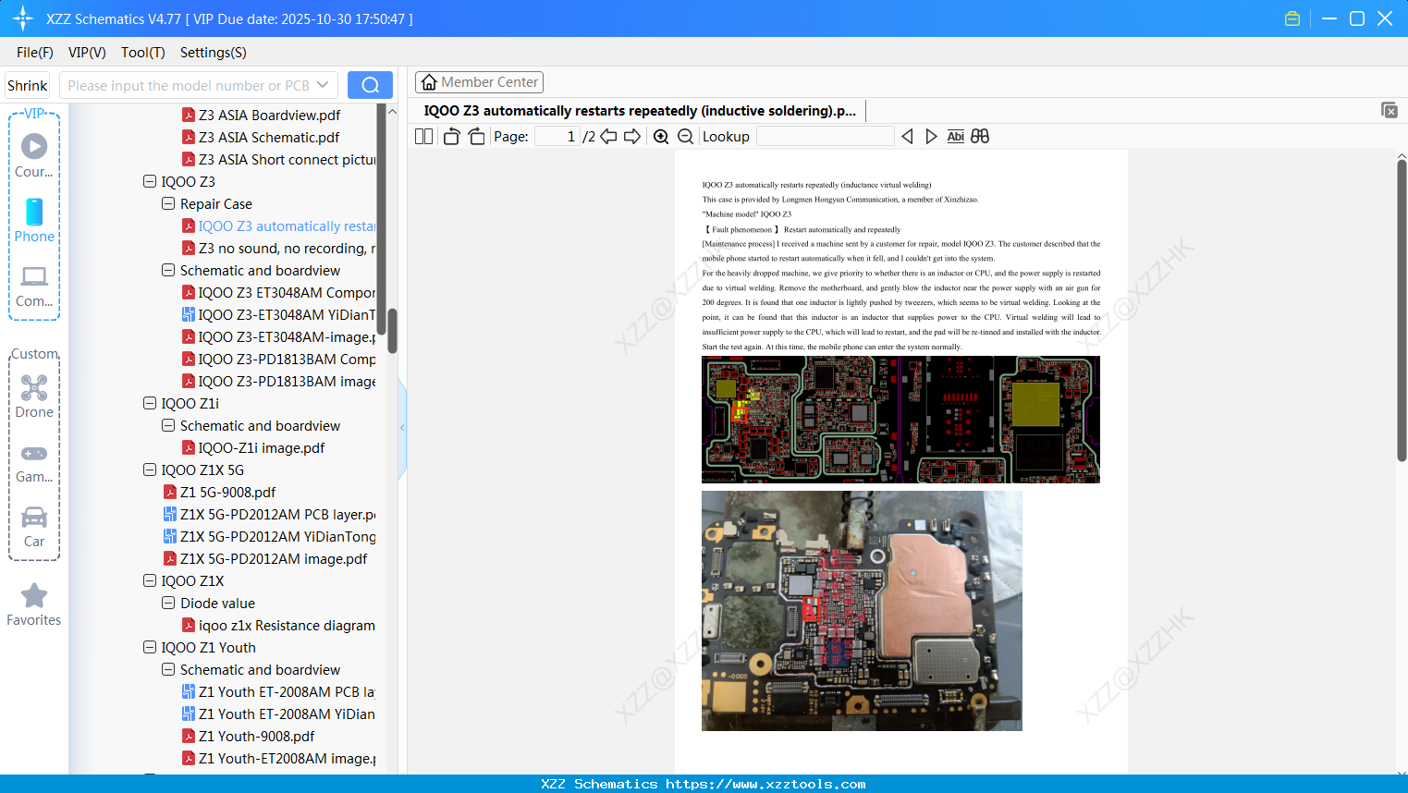Click the detach document window icon
The image size is (1408, 793).
point(1390,110)
